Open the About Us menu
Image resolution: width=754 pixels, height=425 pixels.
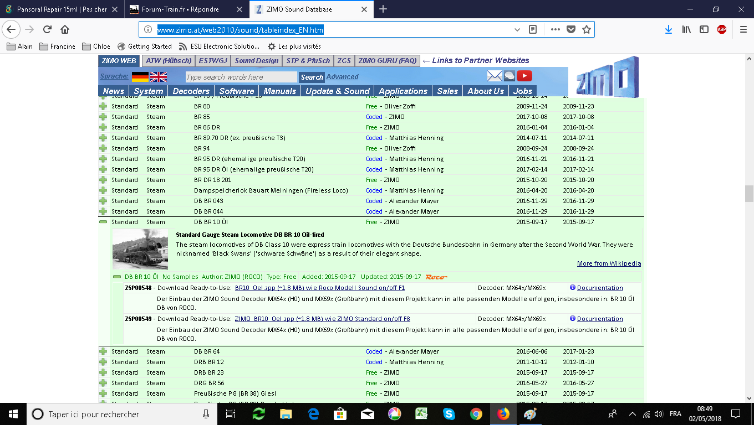tap(486, 91)
